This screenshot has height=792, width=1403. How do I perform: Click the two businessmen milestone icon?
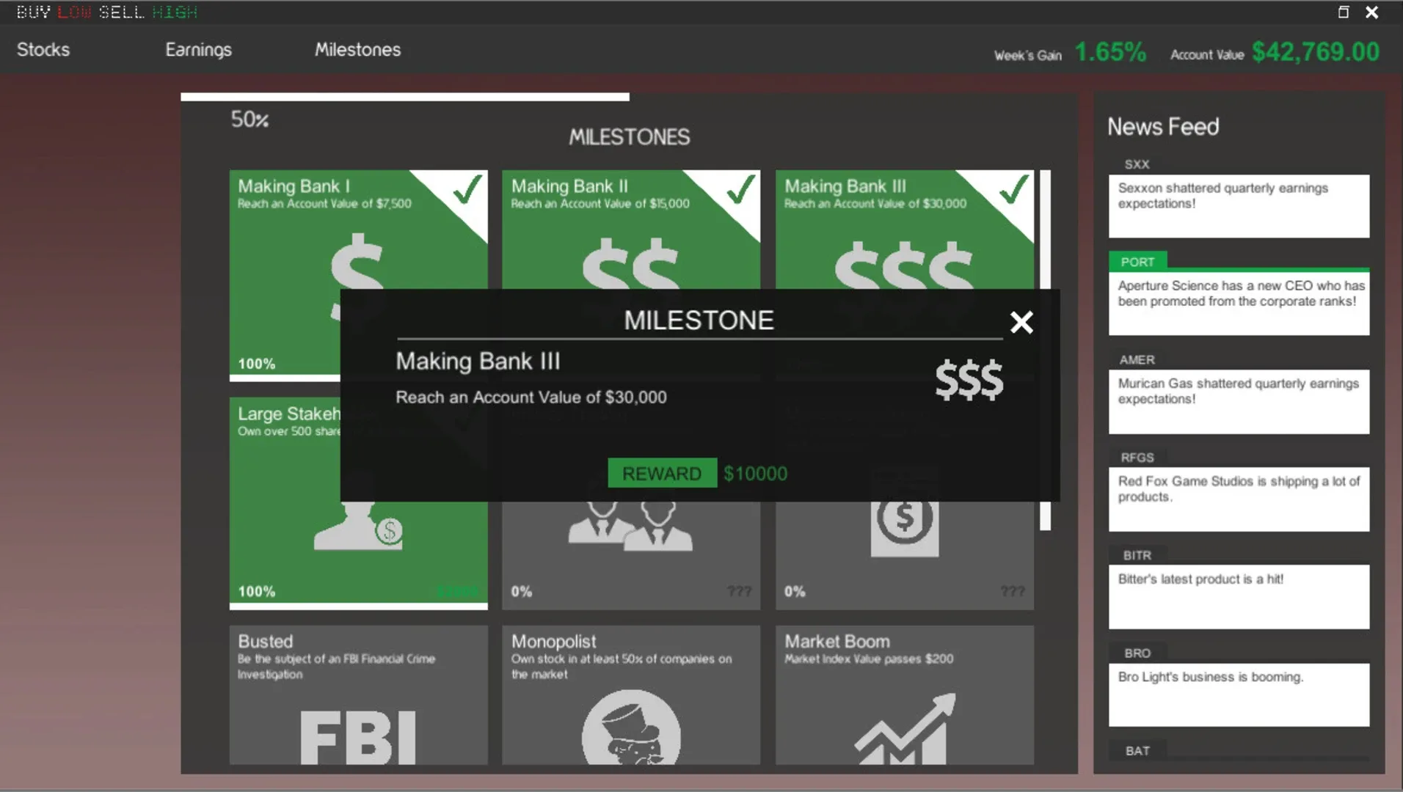[630, 527]
